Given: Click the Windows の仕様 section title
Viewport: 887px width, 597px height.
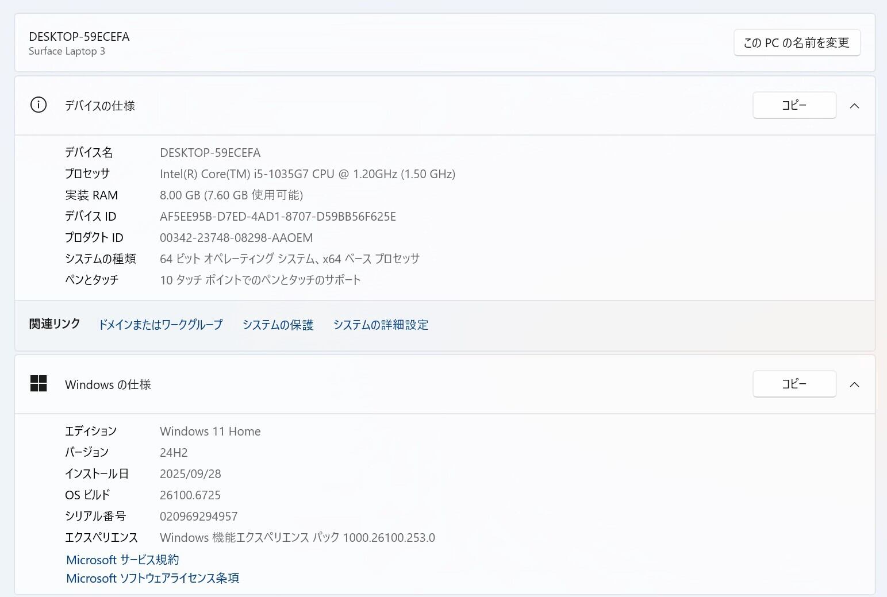Looking at the screenshot, I should click(108, 384).
